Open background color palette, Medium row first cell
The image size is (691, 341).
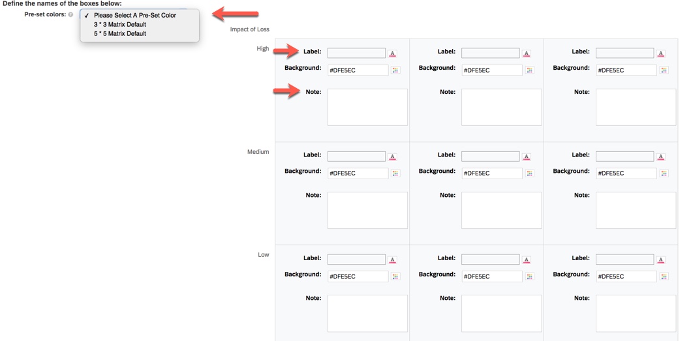coord(395,173)
